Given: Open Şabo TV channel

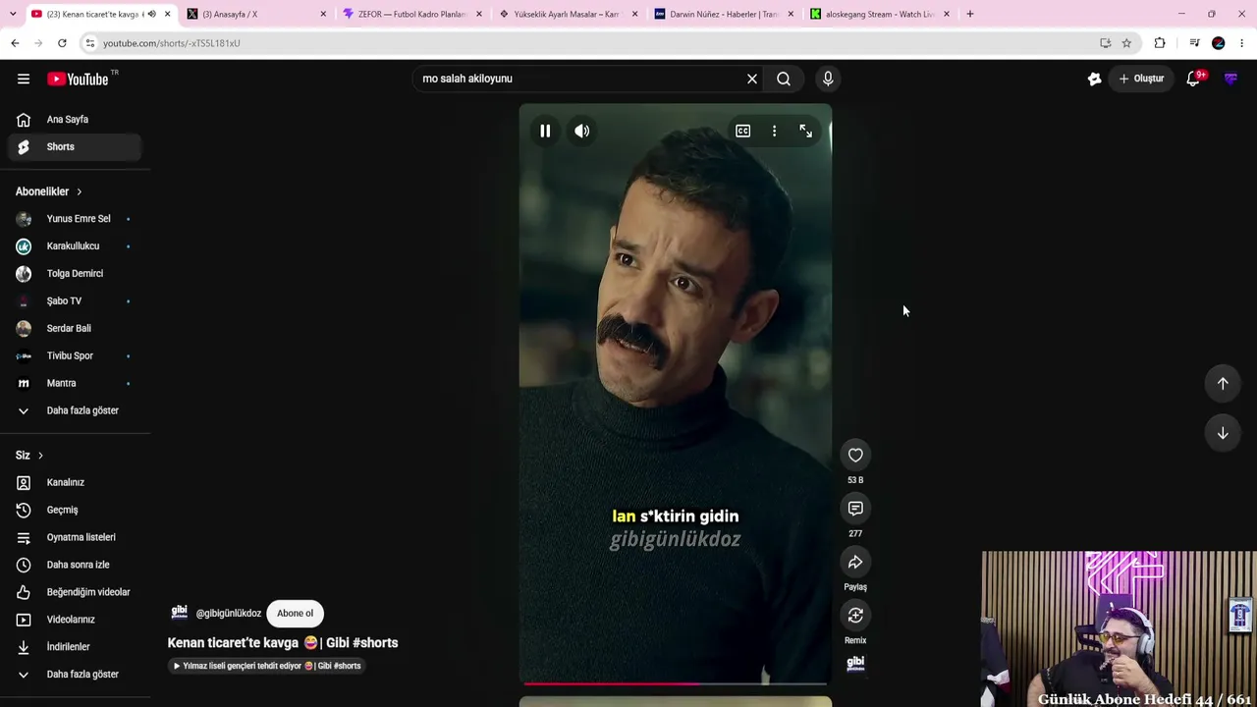Looking at the screenshot, I should tap(75, 301).
